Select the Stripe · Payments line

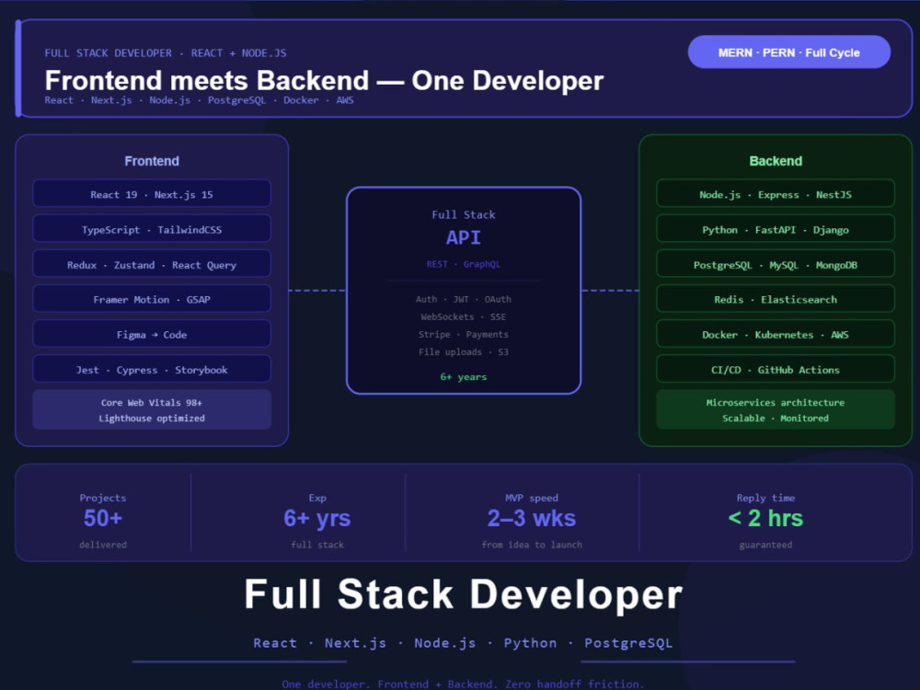[x=464, y=335]
